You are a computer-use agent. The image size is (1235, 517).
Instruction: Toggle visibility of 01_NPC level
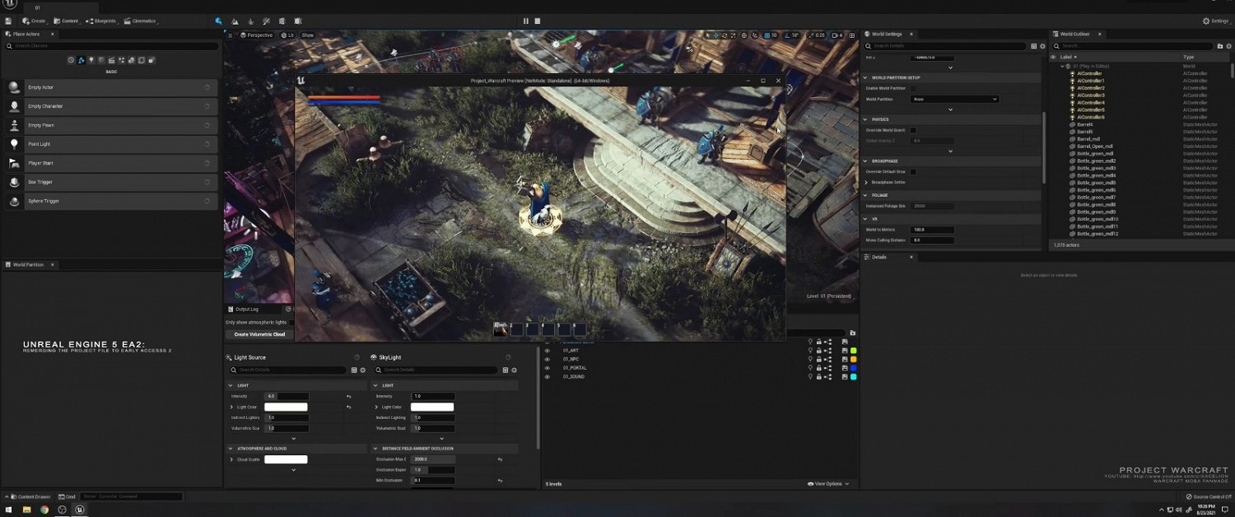tap(548, 359)
